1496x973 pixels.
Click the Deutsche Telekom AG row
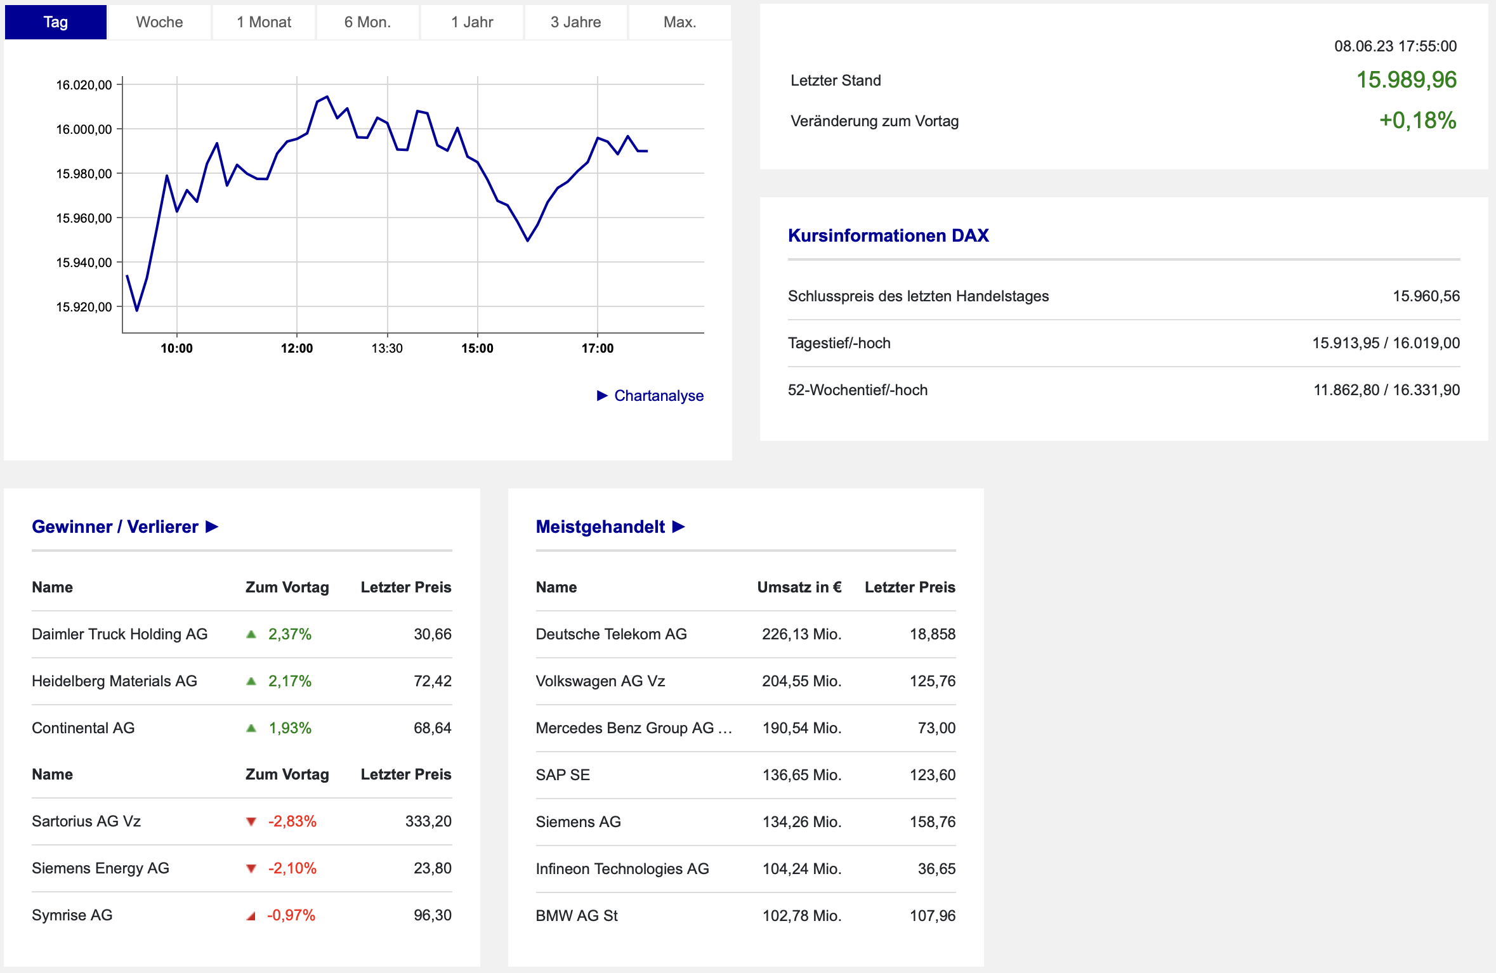(x=611, y=634)
